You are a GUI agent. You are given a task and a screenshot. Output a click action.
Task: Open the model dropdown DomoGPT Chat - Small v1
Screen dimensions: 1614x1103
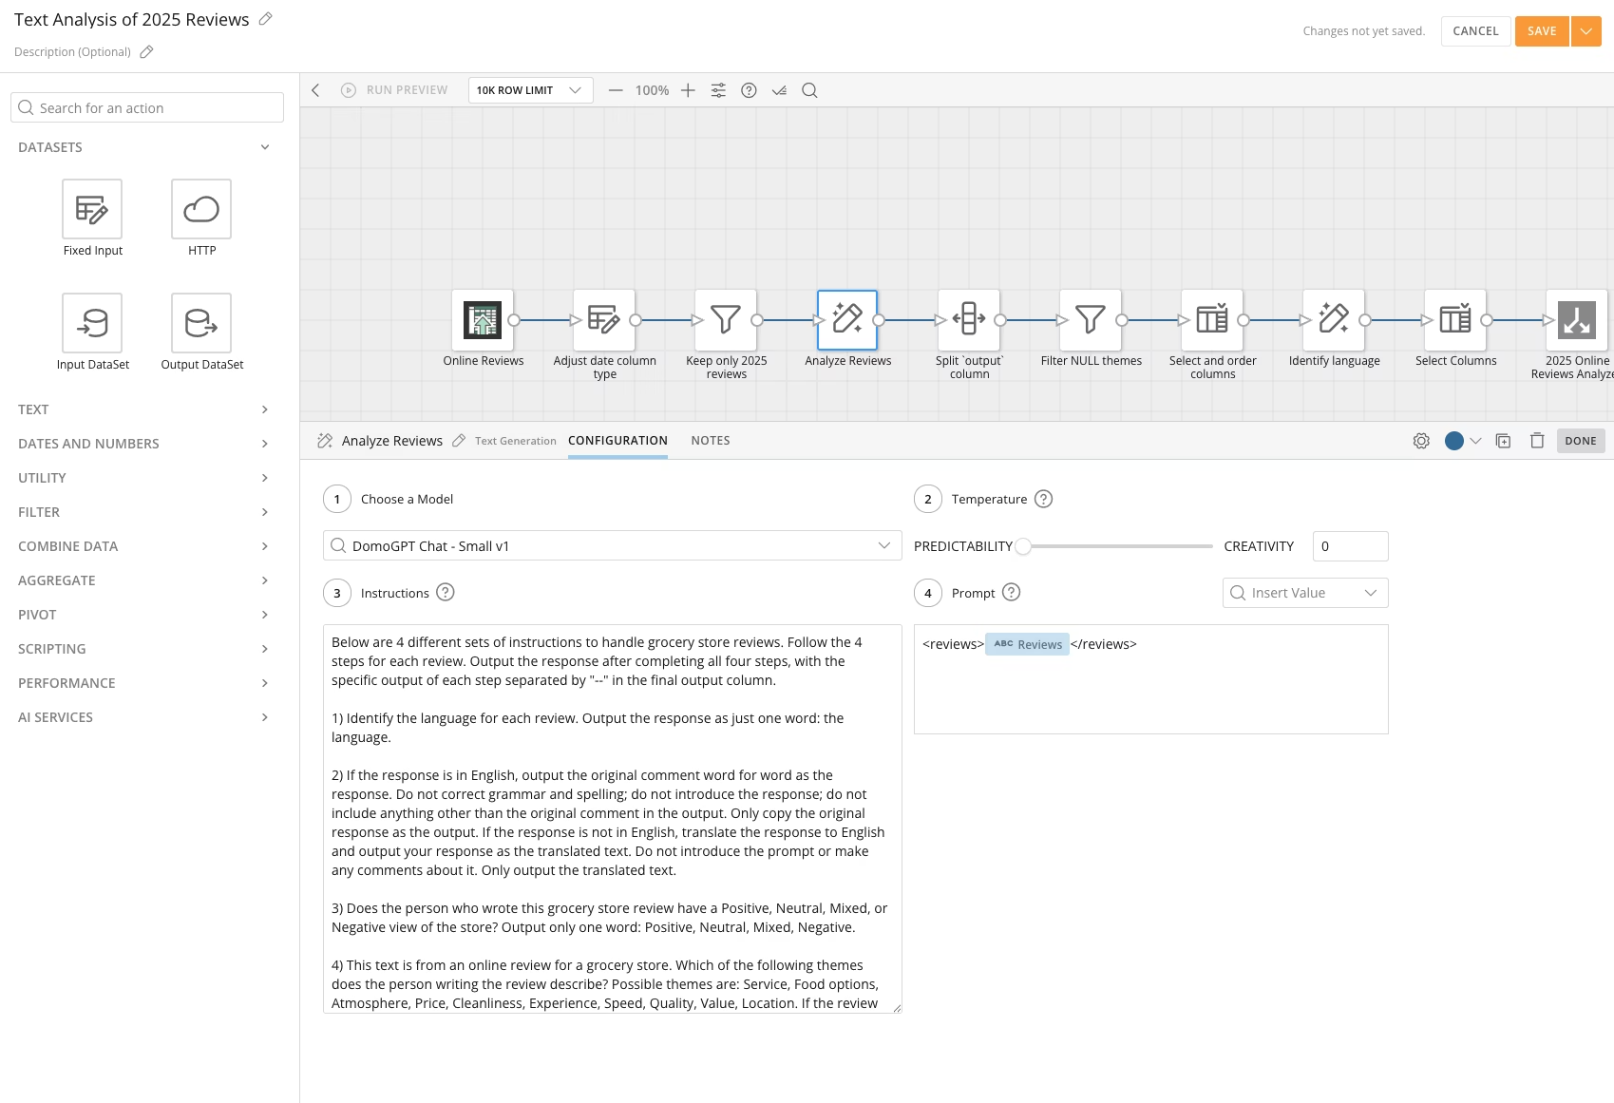click(612, 545)
